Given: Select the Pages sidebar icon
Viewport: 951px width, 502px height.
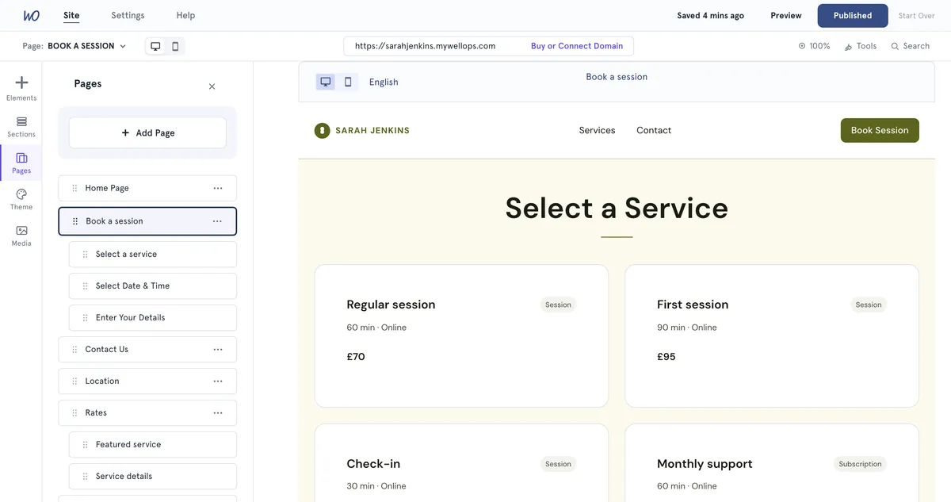Looking at the screenshot, I should coord(21,163).
